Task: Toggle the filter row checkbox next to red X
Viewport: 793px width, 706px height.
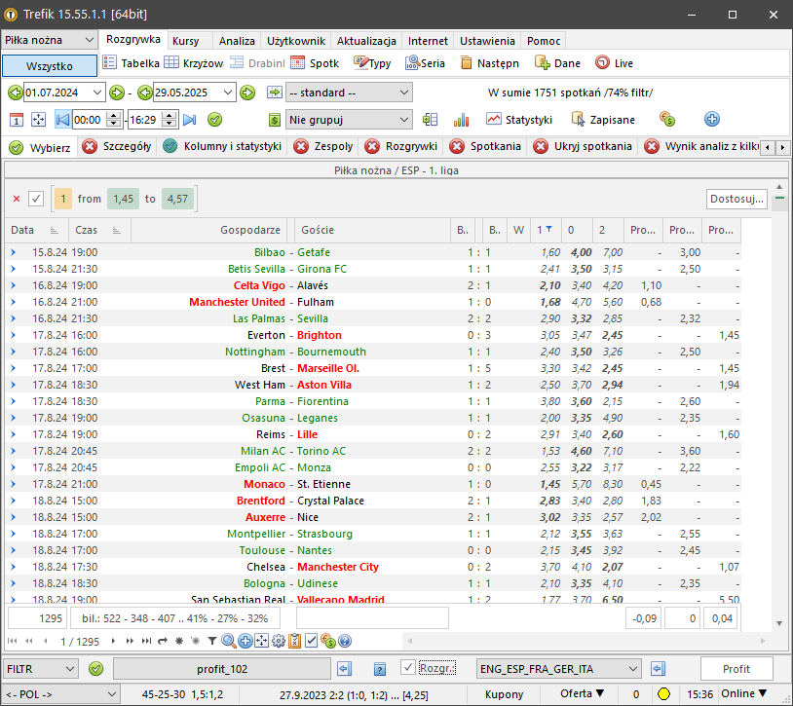Action: click(x=36, y=199)
